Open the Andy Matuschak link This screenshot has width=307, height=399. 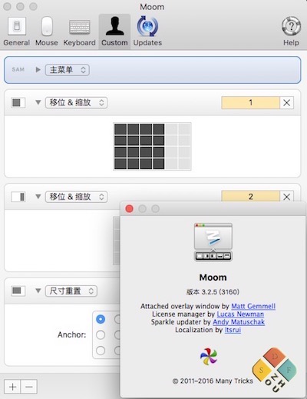click(x=239, y=322)
